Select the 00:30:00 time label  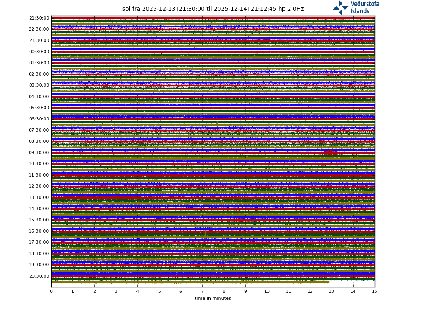39,52
